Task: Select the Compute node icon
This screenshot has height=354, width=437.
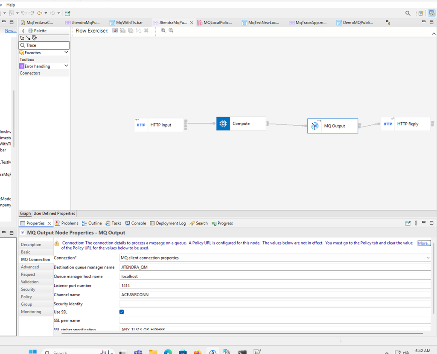Action: [x=223, y=124]
